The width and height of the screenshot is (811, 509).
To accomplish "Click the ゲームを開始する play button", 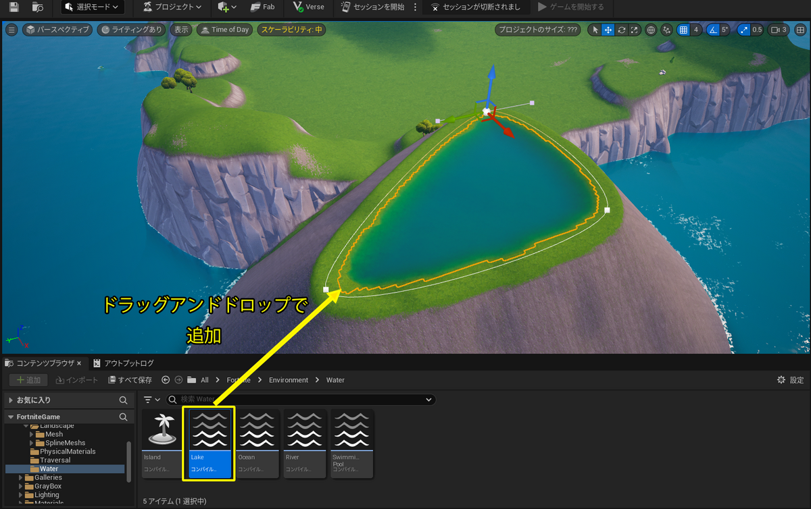I will 570,7.
